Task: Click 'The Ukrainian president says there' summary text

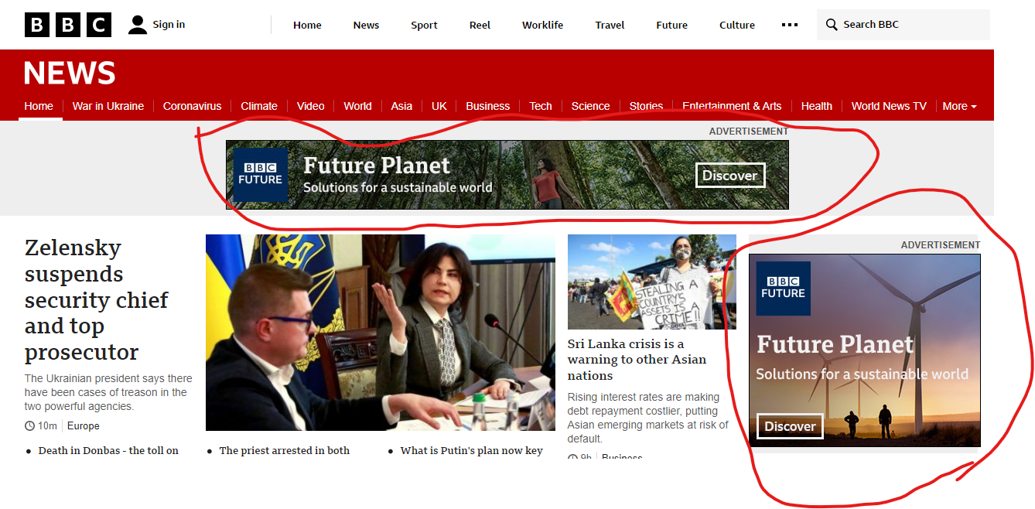Action: coord(108,378)
